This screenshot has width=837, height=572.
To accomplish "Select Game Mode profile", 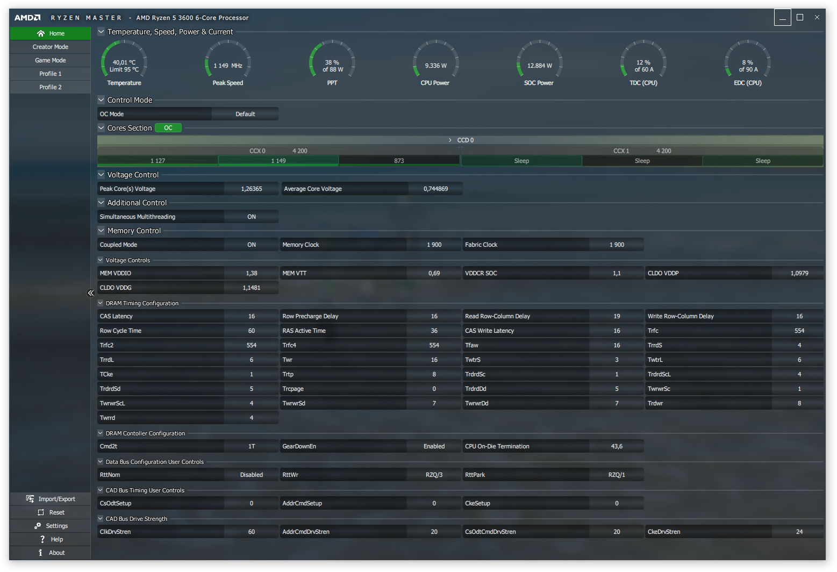I will point(51,60).
